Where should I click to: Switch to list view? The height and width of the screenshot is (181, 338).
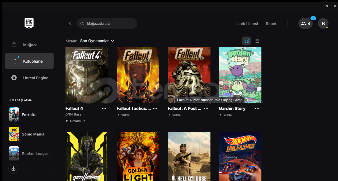point(257,41)
